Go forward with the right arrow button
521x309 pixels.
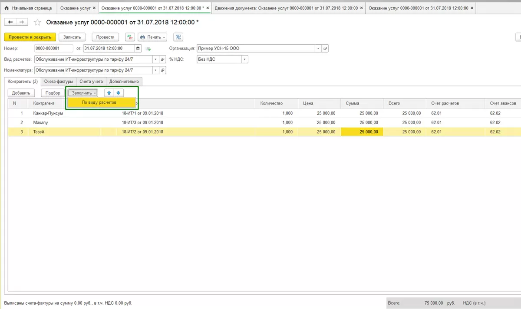tap(22, 22)
